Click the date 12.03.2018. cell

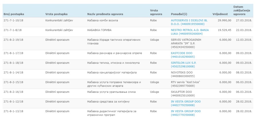pyautogui.click(x=243, y=40)
